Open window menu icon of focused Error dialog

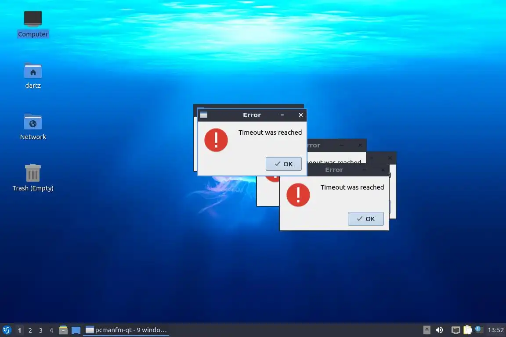tap(204, 115)
